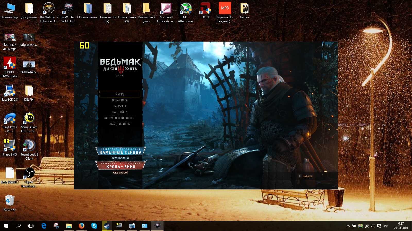Select the Блинный день.mp4 video file
The height and width of the screenshot is (231, 412).
[10, 42]
